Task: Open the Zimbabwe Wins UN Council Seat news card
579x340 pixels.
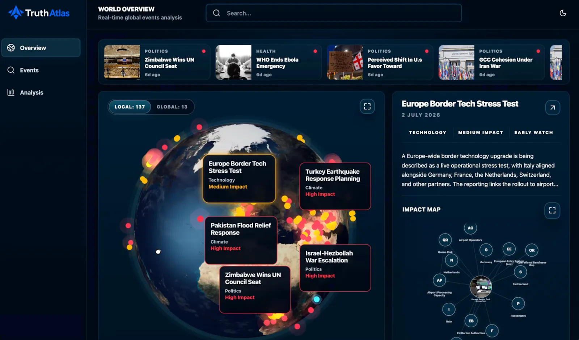Action: (157, 62)
